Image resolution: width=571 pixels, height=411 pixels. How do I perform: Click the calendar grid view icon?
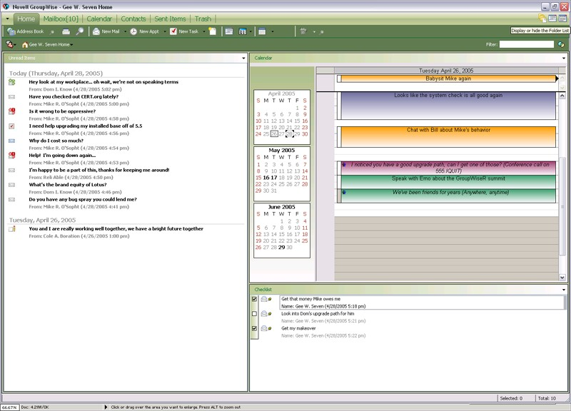(243, 31)
